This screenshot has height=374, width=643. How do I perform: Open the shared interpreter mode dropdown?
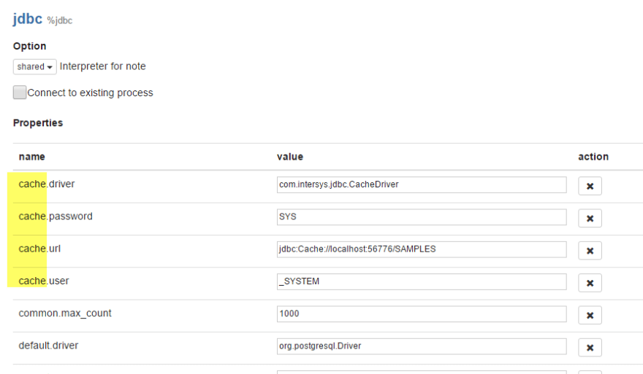tap(35, 66)
